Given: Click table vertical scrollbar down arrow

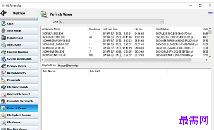Looking at the screenshot, I should 210,56.
